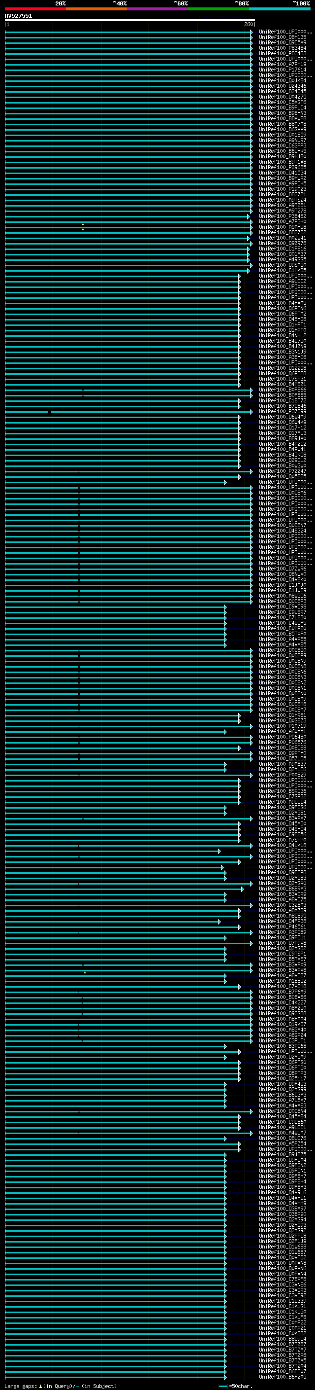Select subject label UniRef100_C4WIF5

[283, 623]
